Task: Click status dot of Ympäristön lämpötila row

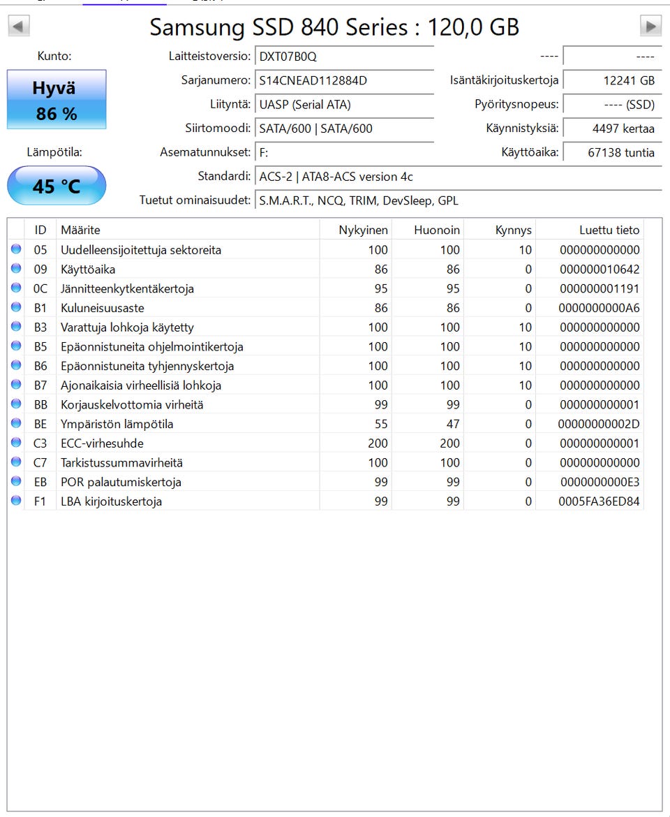Action: click(16, 423)
